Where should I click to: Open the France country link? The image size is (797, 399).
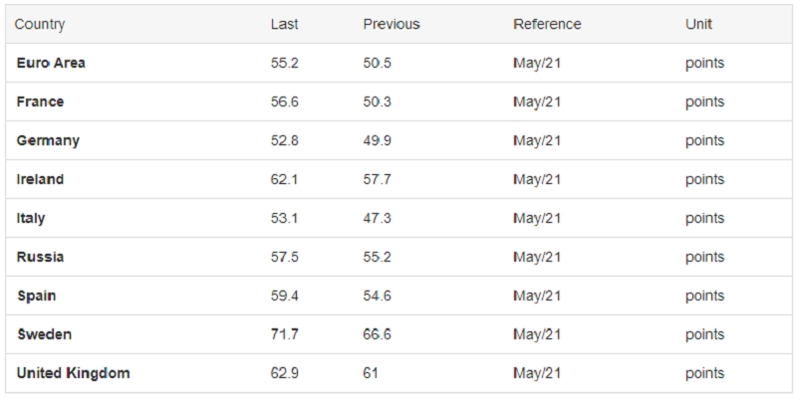40,101
